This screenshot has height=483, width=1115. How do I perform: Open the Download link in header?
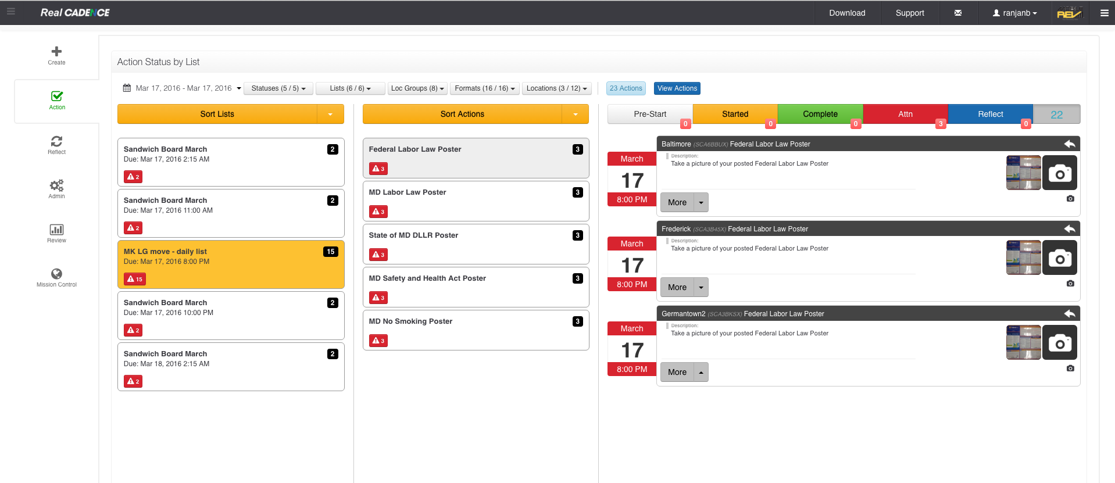[x=847, y=13]
